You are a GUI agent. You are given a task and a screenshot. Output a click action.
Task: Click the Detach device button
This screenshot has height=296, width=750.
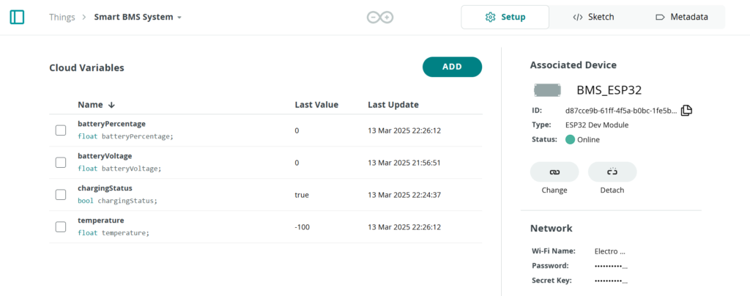pos(612,171)
